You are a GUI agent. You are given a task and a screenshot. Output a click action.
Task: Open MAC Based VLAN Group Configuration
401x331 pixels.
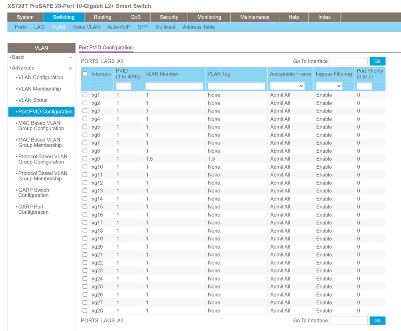point(41,126)
